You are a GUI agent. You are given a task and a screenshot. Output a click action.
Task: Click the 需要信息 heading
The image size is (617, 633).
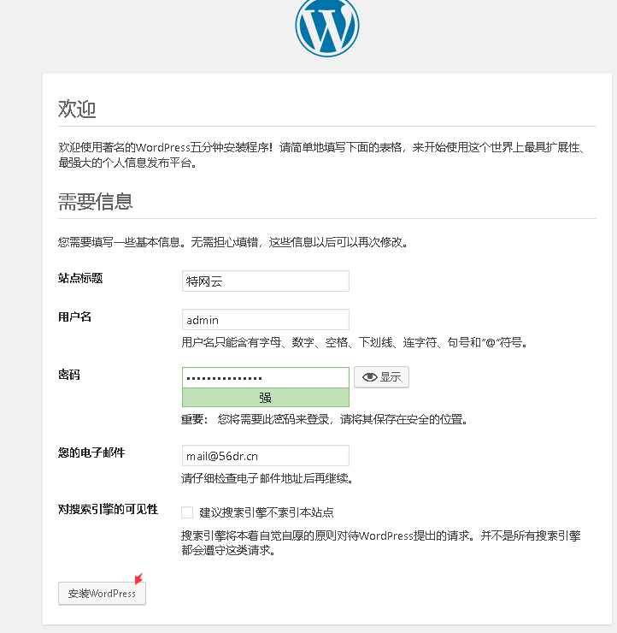point(96,201)
